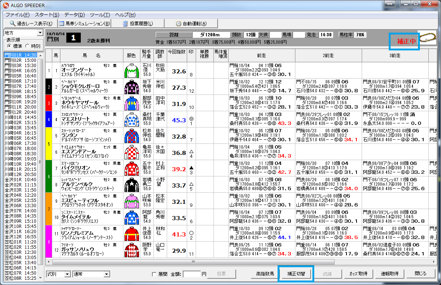Click the magenta frame 8 color cell
Viewport: 441px width, 285px height.
[x=49, y=242]
